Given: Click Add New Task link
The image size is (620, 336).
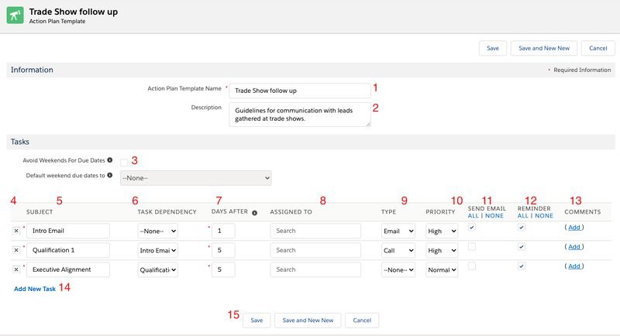Looking at the screenshot, I should pyautogui.click(x=35, y=289).
